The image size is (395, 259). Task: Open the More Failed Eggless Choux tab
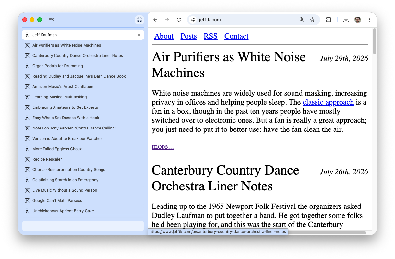[83, 149]
